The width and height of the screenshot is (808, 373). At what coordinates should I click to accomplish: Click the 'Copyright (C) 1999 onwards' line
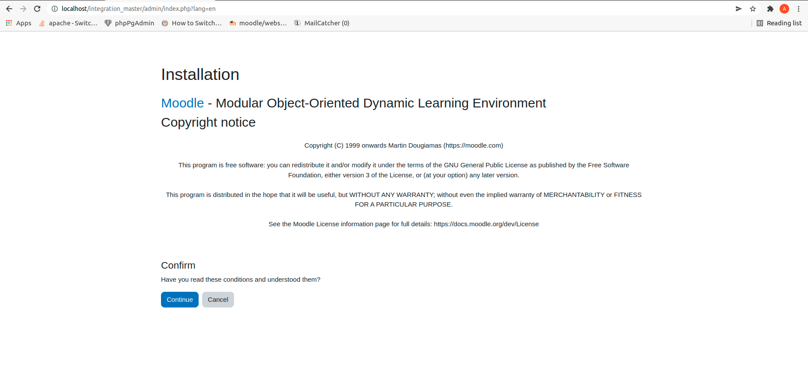click(x=404, y=145)
